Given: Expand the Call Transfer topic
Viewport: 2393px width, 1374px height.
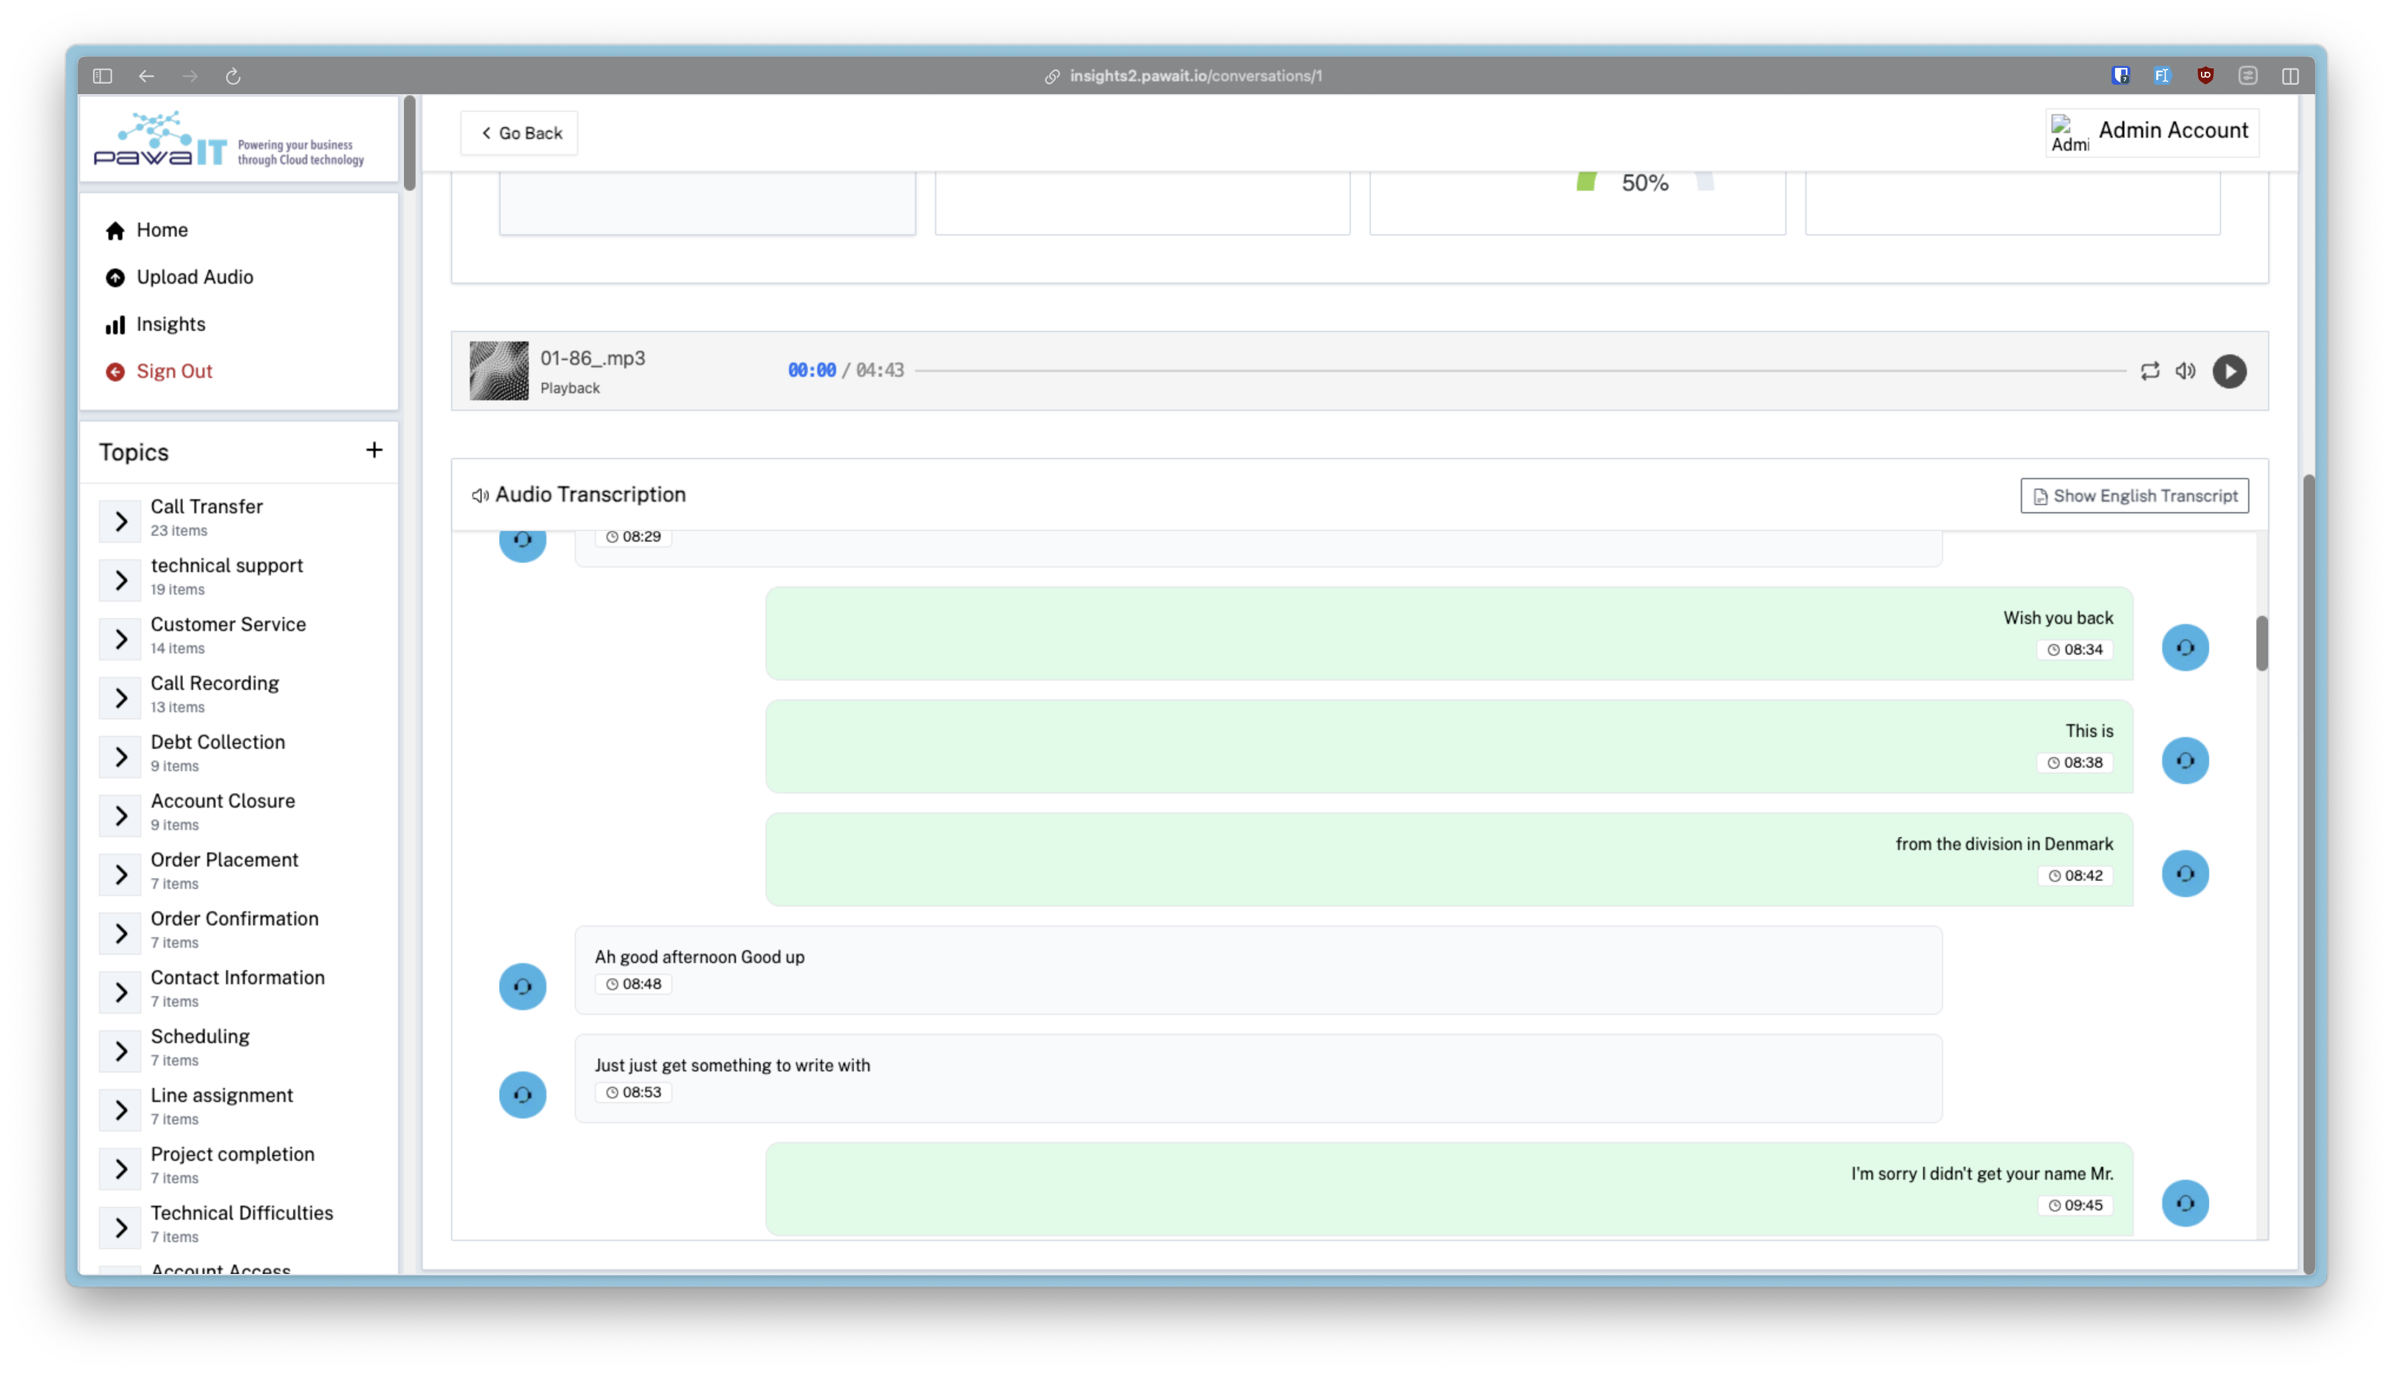Looking at the screenshot, I should point(121,521).
